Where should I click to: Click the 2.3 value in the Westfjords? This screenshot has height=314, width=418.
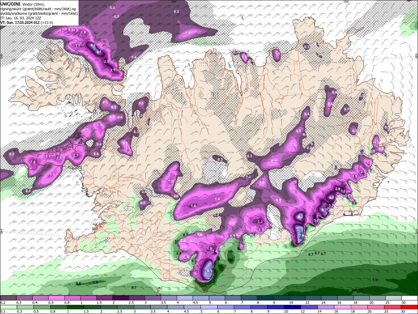tap(106, 61)
